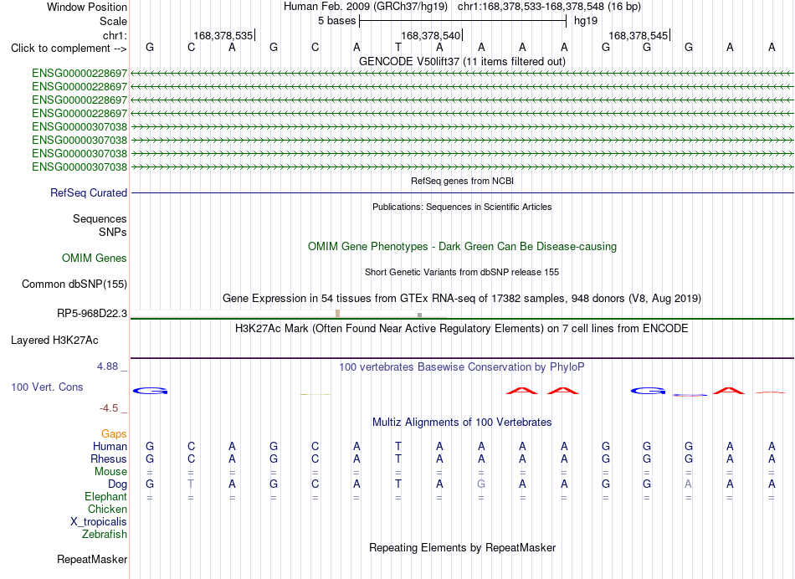Click the tan bar in the RP5-968D22.3 expression graph
This screenshot has height=579, width=795.
338,313
